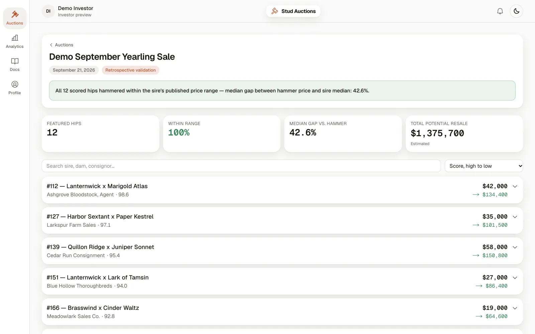Open the Docs book icon
Image resolution: width=535 pixels, height=334 pixels.
15,61
